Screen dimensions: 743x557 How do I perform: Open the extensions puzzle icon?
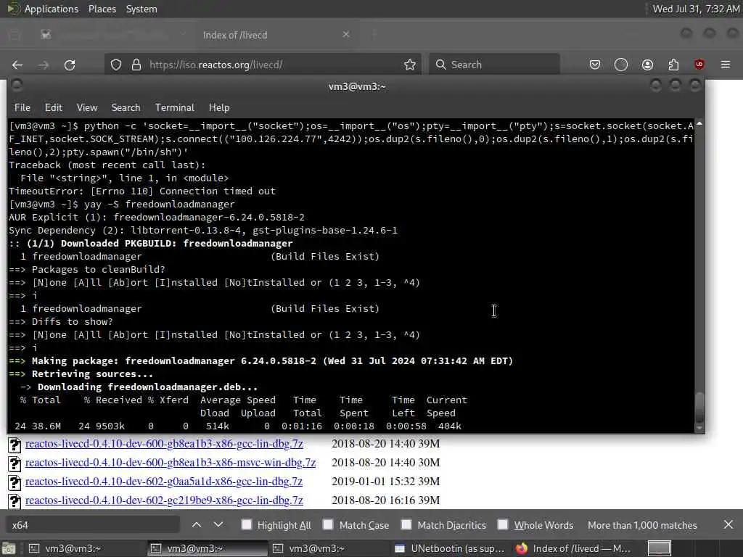[673, 65]
